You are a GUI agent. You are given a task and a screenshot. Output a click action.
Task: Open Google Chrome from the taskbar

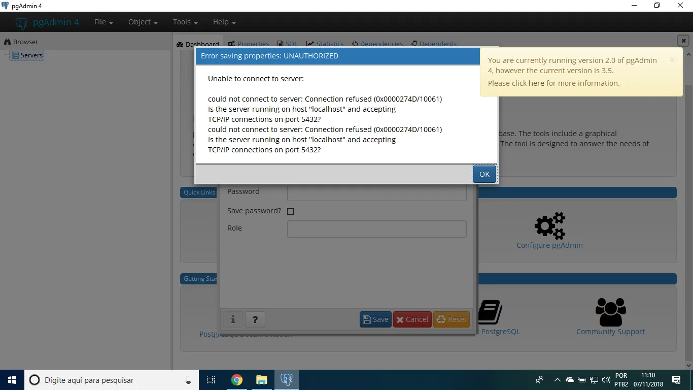(237, 380)
